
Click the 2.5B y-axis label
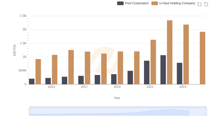point(23,16)
